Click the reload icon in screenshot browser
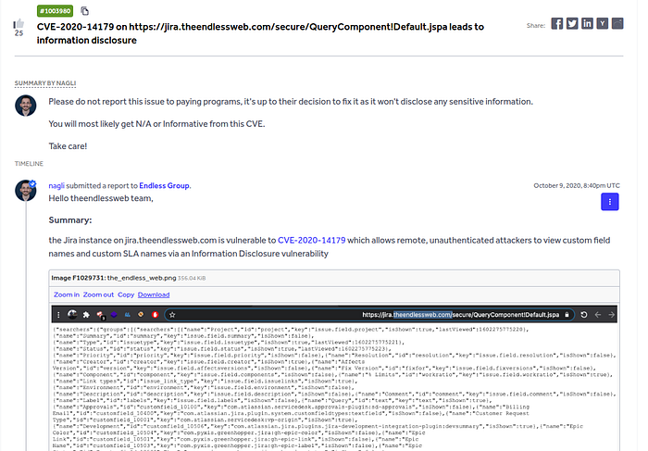The height and width of the screenshot is (451, 648). click(x=584, y=315)
